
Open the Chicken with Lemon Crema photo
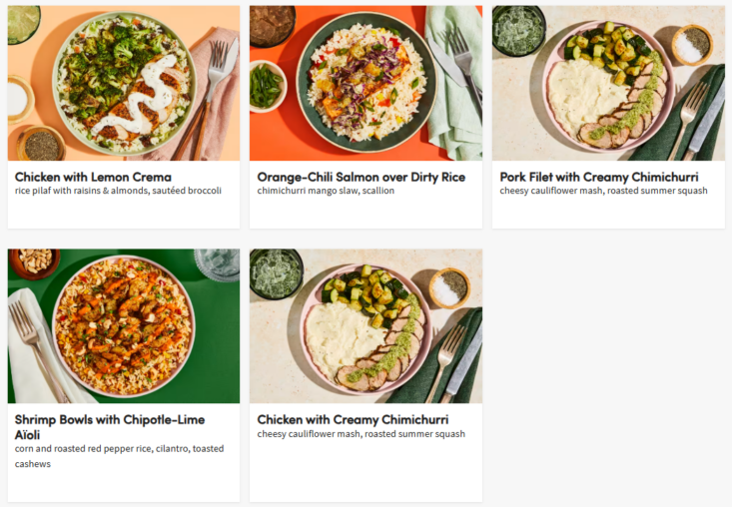[x=124, y=83]
